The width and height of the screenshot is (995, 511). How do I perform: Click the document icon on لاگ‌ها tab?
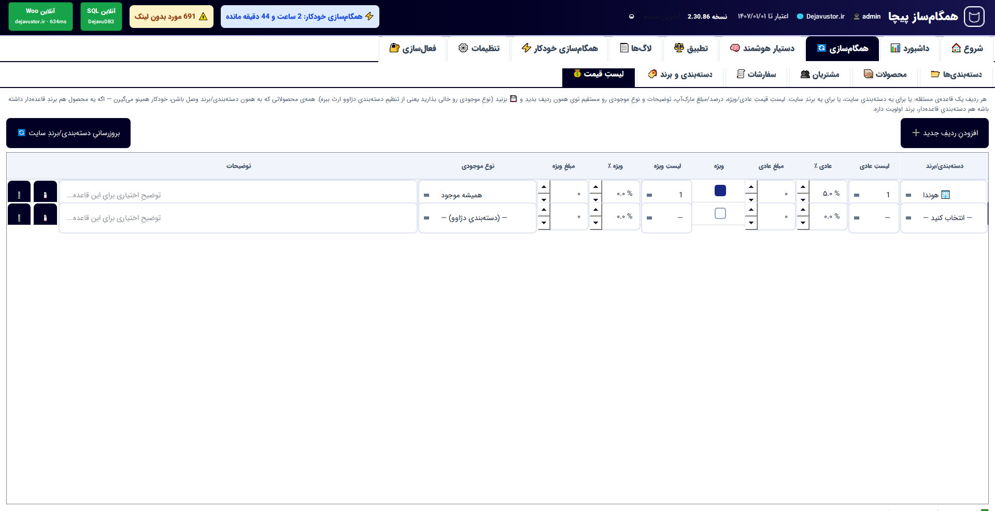[x=624, y=48]
